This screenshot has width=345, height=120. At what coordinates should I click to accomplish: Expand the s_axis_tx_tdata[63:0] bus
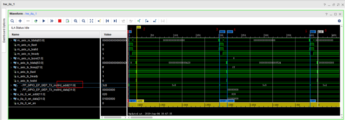(11, 63)
